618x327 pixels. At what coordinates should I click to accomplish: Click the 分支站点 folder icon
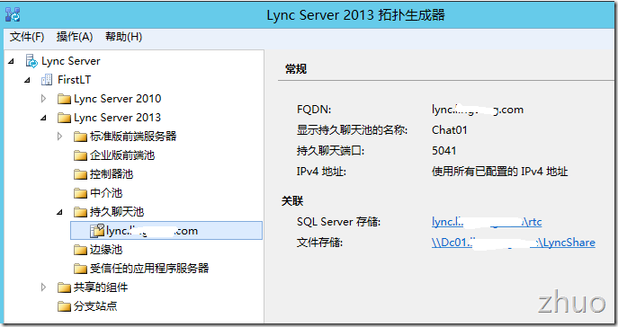(64, 306)
